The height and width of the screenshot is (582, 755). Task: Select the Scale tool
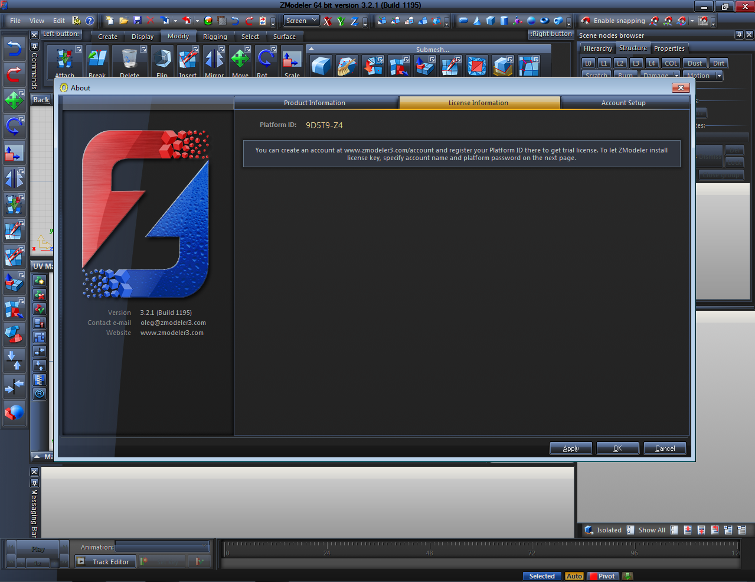pos(292,61)
